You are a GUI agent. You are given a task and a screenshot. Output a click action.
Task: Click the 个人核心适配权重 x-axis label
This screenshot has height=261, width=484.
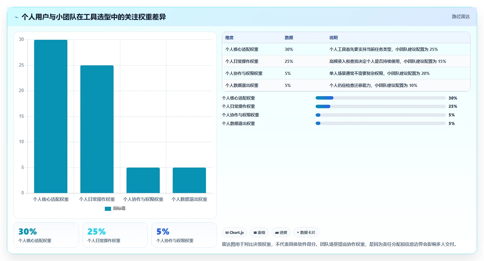[51, 199]
